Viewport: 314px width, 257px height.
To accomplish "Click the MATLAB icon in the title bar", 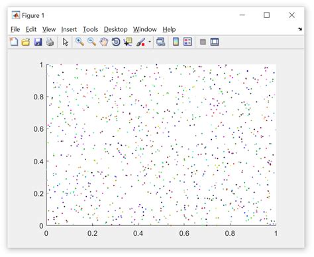I will [x=16, y=15].
